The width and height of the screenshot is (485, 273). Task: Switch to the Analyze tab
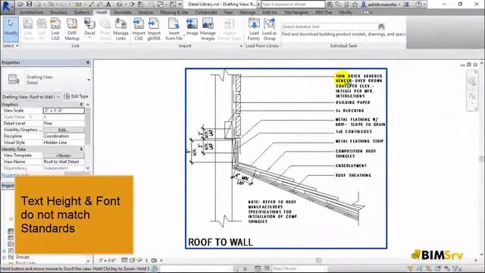(x=145, y=12)
